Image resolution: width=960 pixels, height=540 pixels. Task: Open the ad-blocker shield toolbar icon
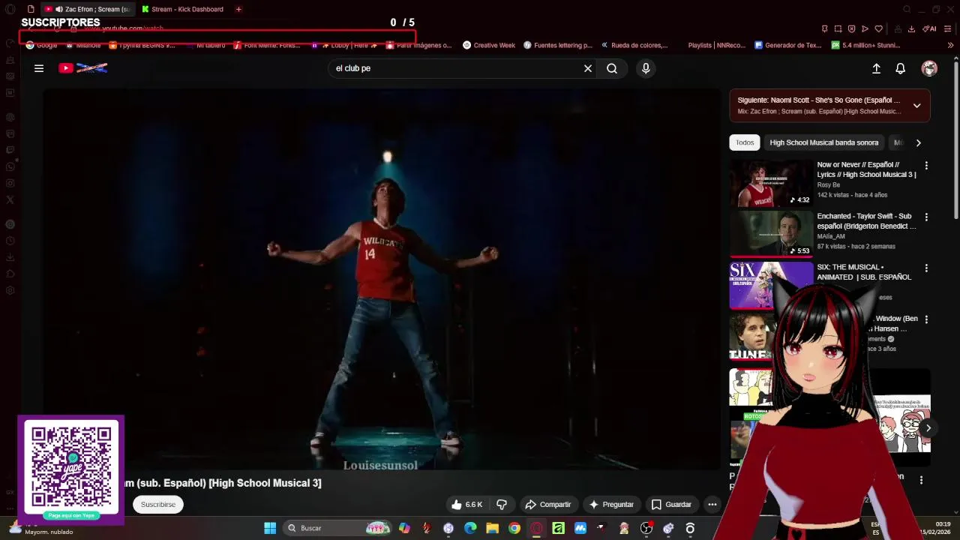[851, 29]
